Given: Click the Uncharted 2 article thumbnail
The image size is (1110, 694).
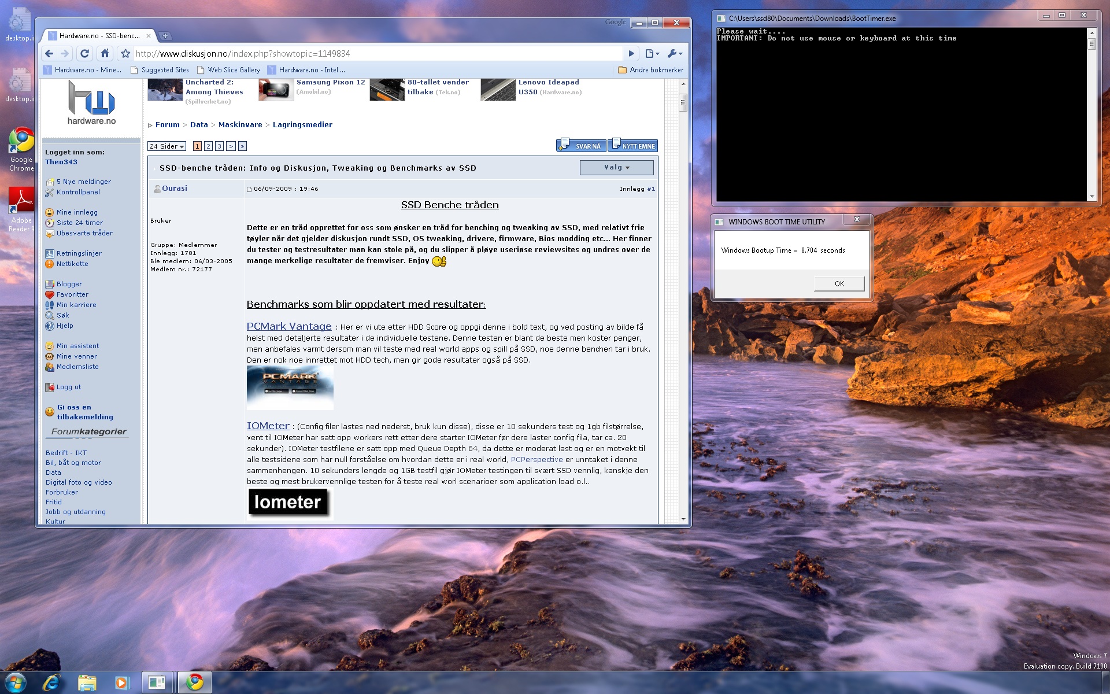Looking at the screenshot, I should (x=165, y=90).
